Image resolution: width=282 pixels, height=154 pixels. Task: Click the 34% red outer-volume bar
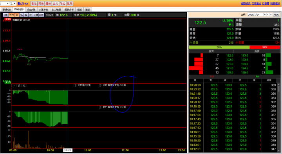[265, 47]
